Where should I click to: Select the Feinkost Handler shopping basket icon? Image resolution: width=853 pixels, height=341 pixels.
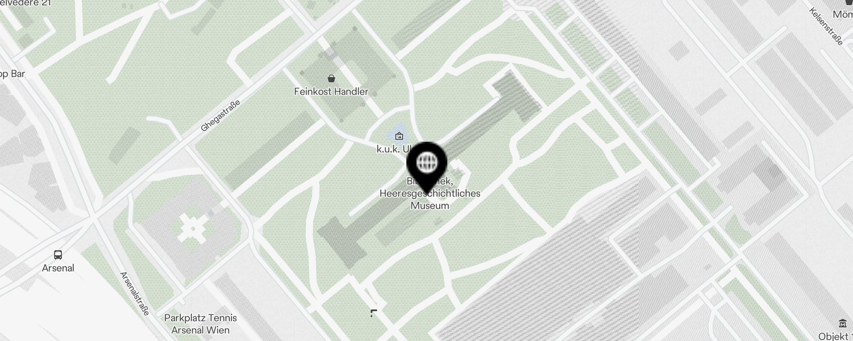click(331, 78)
